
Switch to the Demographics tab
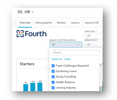pyautogui.click(x=44, y=23)
